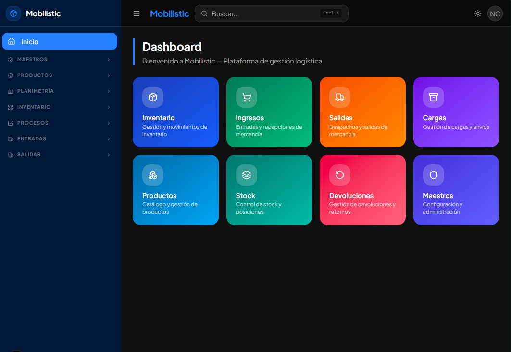
Task: Click the truck icon on Salidas card
Action: (x=340, y=97)
